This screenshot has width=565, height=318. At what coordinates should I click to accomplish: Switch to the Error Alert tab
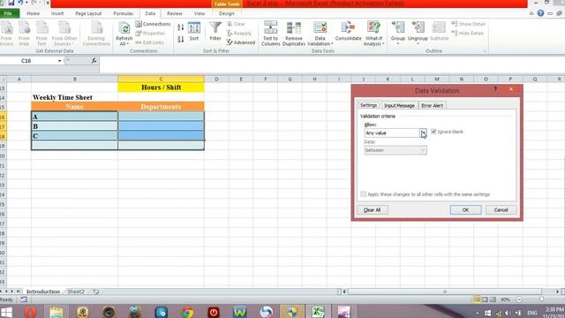click(x=432, y=105)
